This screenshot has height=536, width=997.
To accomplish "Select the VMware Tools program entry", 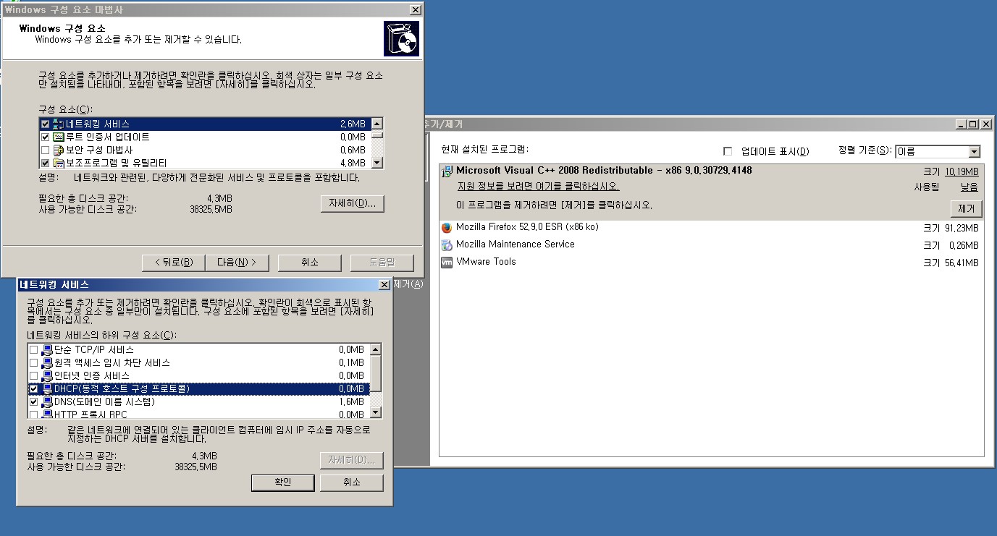I will click(x=486, y=262).
